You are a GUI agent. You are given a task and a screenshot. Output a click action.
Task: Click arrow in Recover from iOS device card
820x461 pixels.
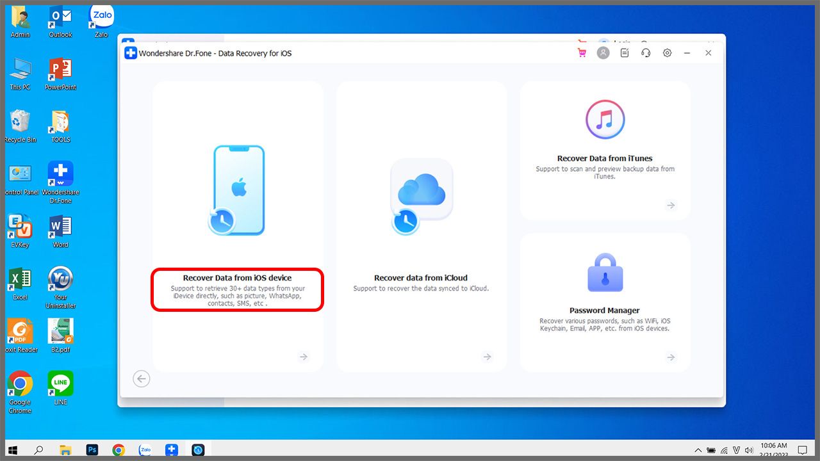304,357
